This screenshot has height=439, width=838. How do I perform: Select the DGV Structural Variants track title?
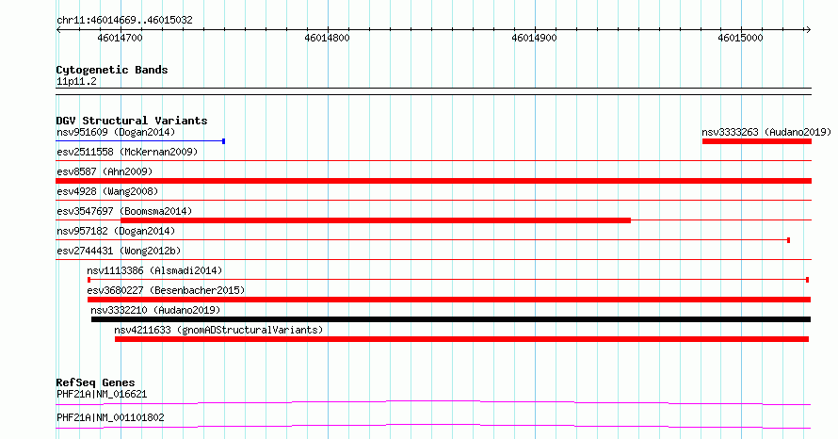pos(132,121)
